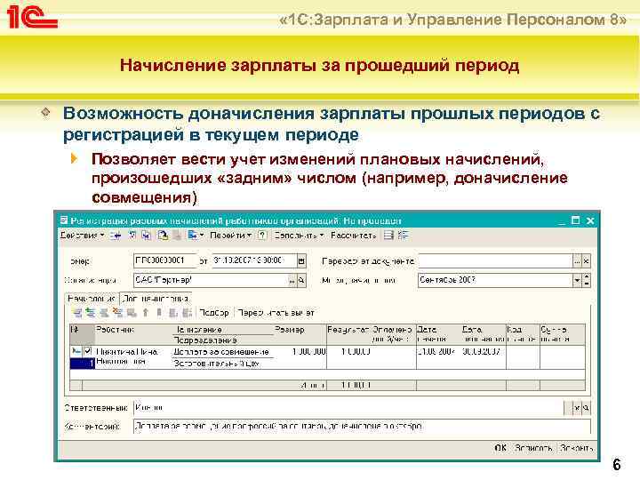Screen dimensions: 640x480
Task: Click the sort ascending icon
Action: [173, 313]
